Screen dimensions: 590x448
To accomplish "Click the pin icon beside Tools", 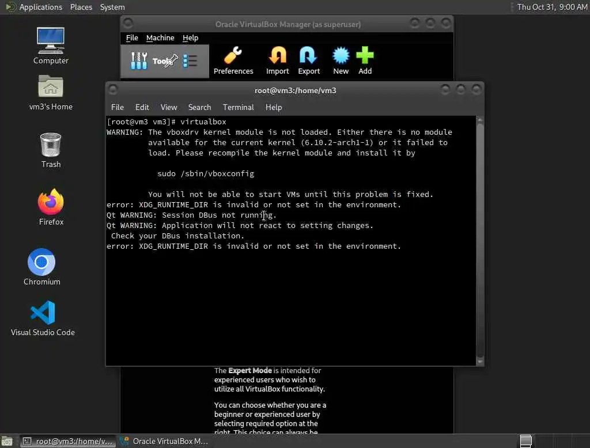I will point(171,60).
